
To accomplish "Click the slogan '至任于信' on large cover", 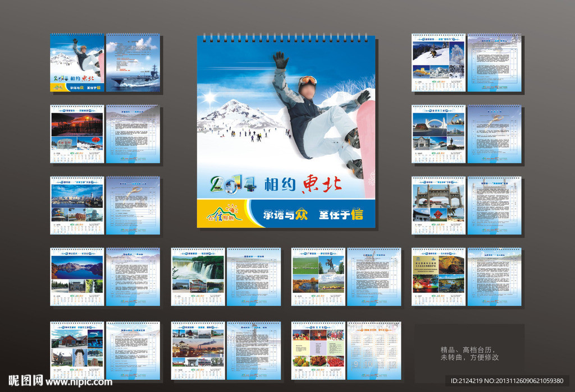I will click(341, 214).
